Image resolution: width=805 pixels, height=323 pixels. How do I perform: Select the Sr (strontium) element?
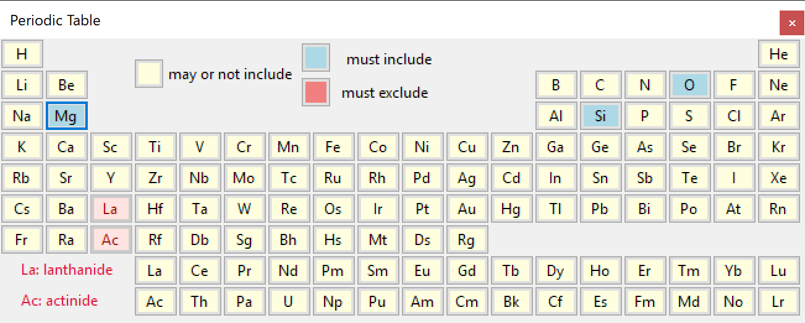(66, 178)
